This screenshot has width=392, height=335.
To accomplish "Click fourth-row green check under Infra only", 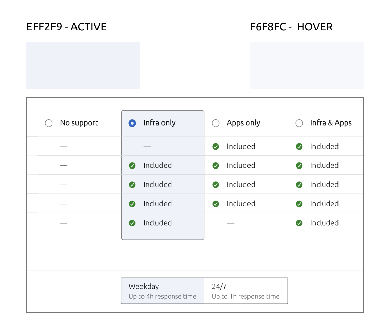I will 132,204.
